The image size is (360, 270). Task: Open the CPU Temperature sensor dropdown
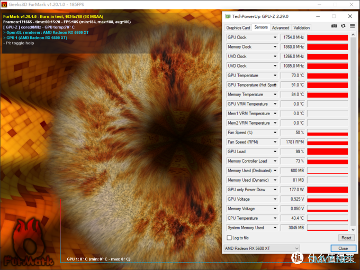click(275, 218)
